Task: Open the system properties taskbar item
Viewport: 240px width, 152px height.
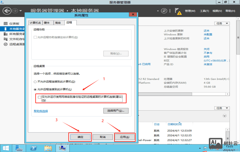Action: point(62,148)
